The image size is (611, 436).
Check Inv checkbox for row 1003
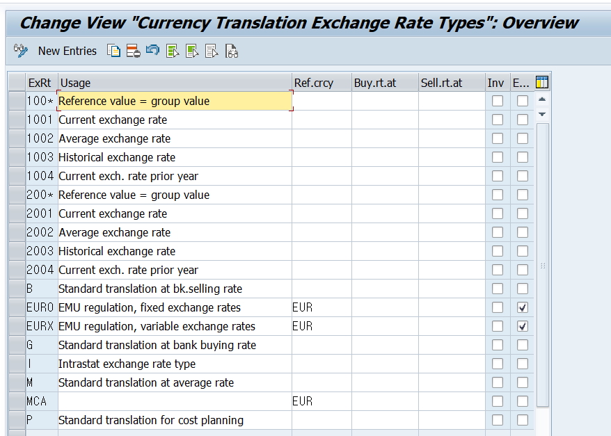pos(497,157)
